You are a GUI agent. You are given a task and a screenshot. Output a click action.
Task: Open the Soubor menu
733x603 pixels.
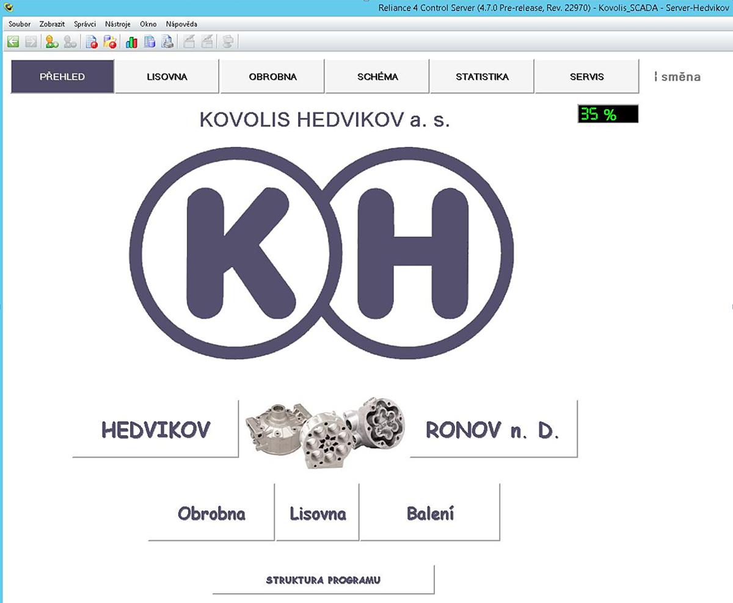[20, 24]
